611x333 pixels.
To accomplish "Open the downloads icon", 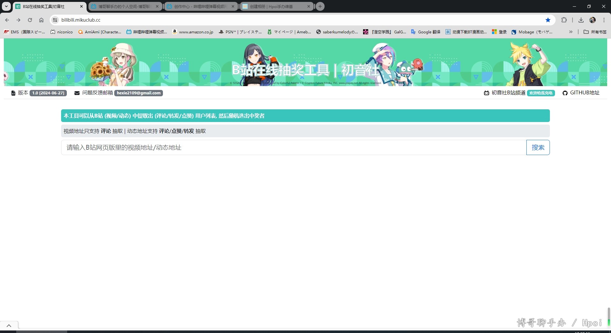I will [x=581, y=20].
